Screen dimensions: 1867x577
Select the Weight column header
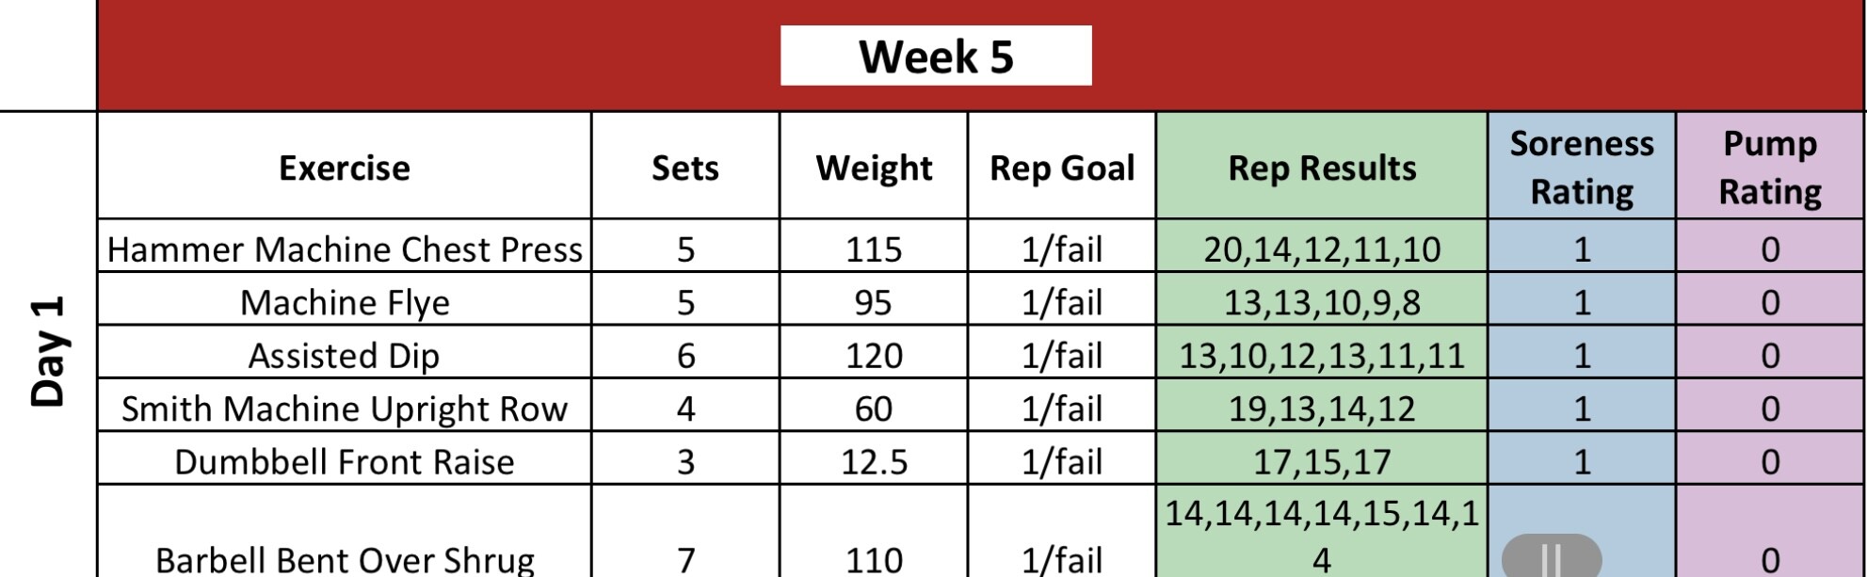[873, 168]
